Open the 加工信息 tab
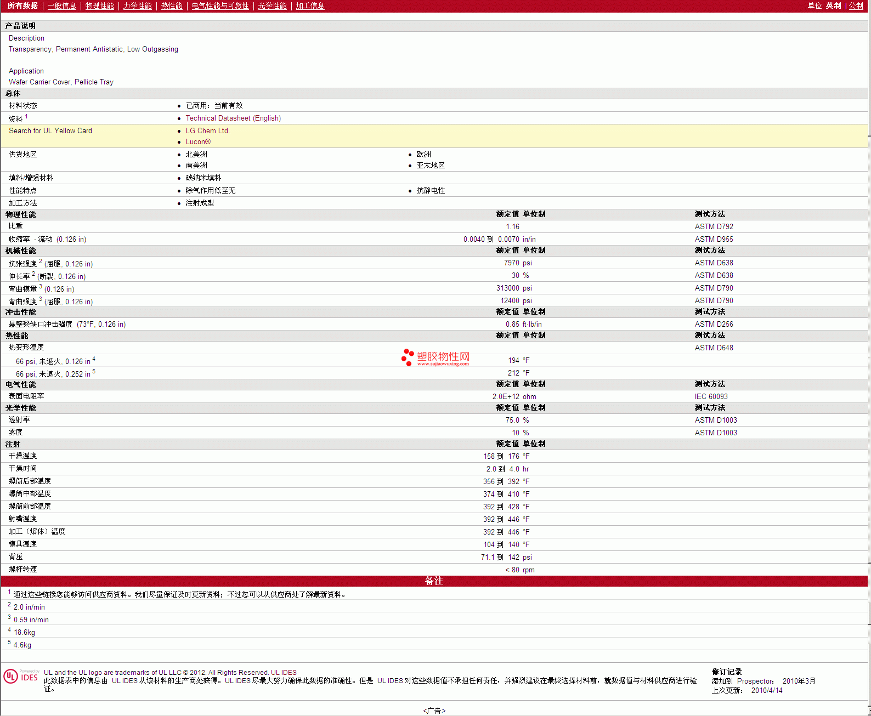The height and width of the screenshot is (716, 871). [x=310, y=5]
